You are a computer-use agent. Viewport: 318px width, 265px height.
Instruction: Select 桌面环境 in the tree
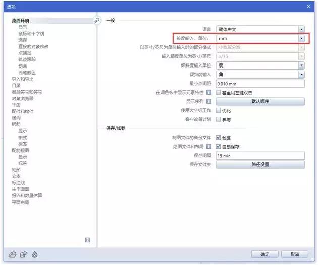21,20
